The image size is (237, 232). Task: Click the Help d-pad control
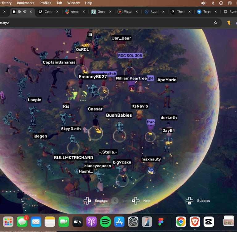click(x=135, y=201)
